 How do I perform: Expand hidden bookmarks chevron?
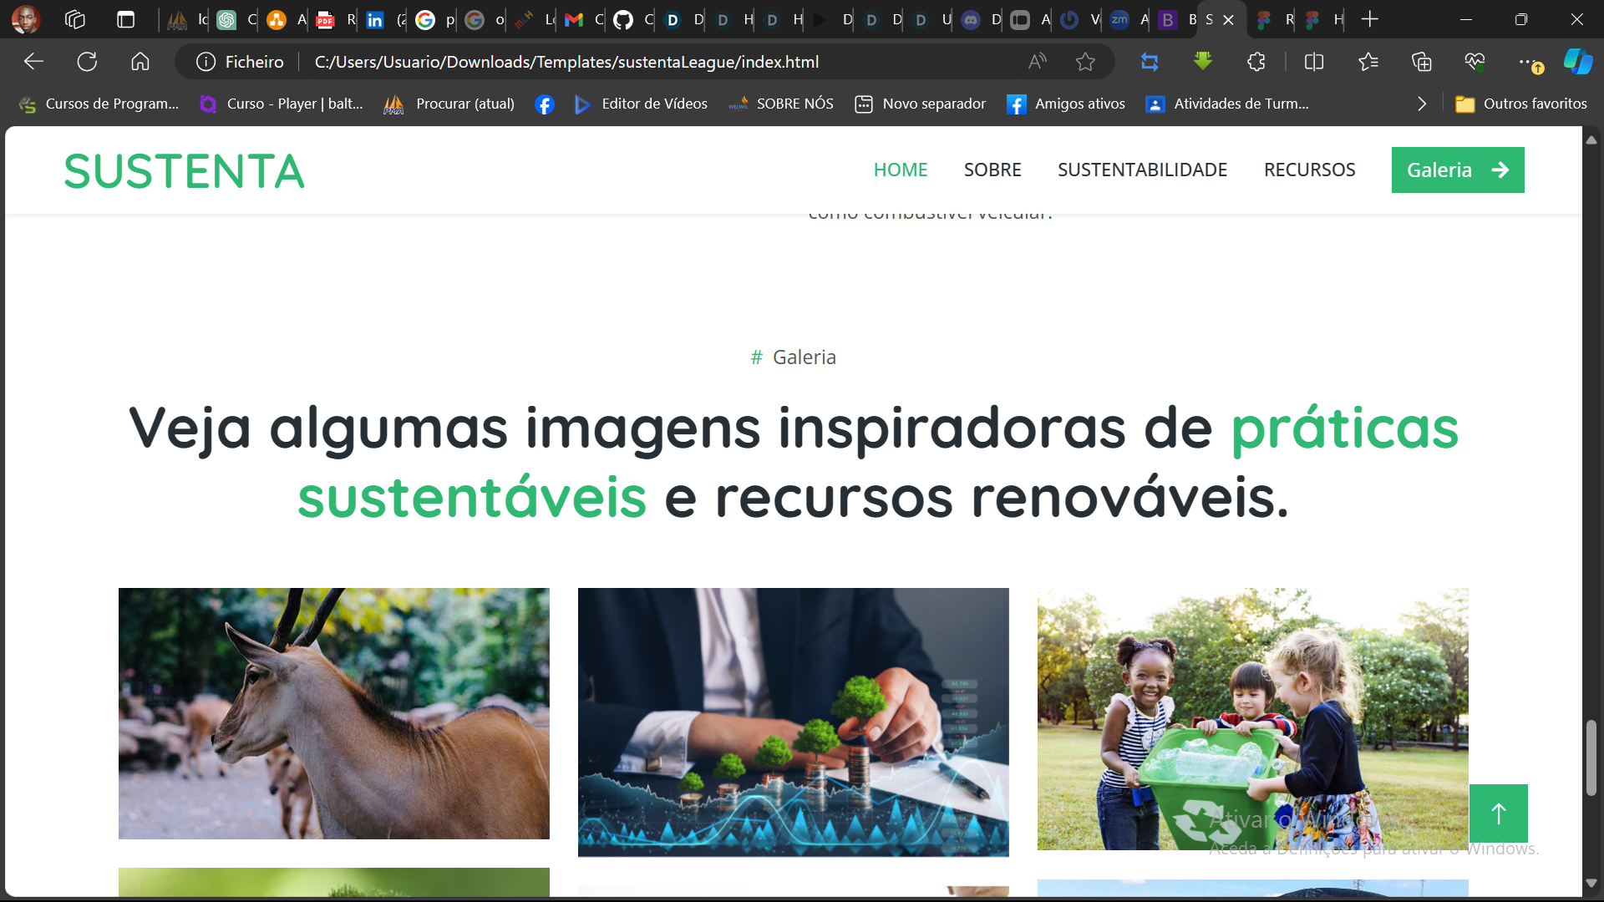click(1422, 104)
